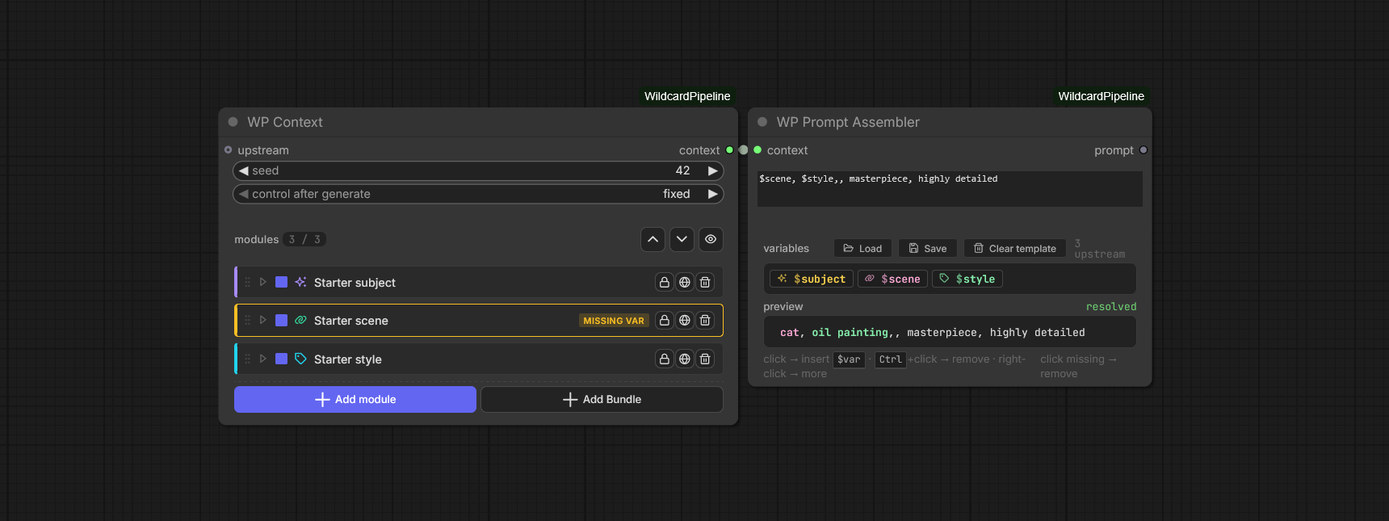Click the move modules up arrow button
Viewport: 1389px width, 521px height.
[x=653, y=239]
